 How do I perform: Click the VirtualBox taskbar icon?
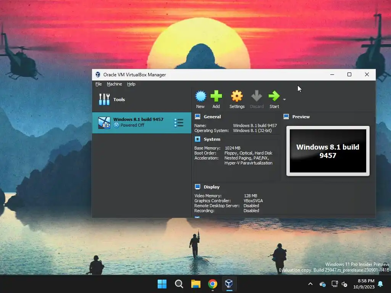click(229, 284)
